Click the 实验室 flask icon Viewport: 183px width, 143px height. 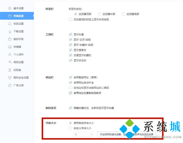10,70
